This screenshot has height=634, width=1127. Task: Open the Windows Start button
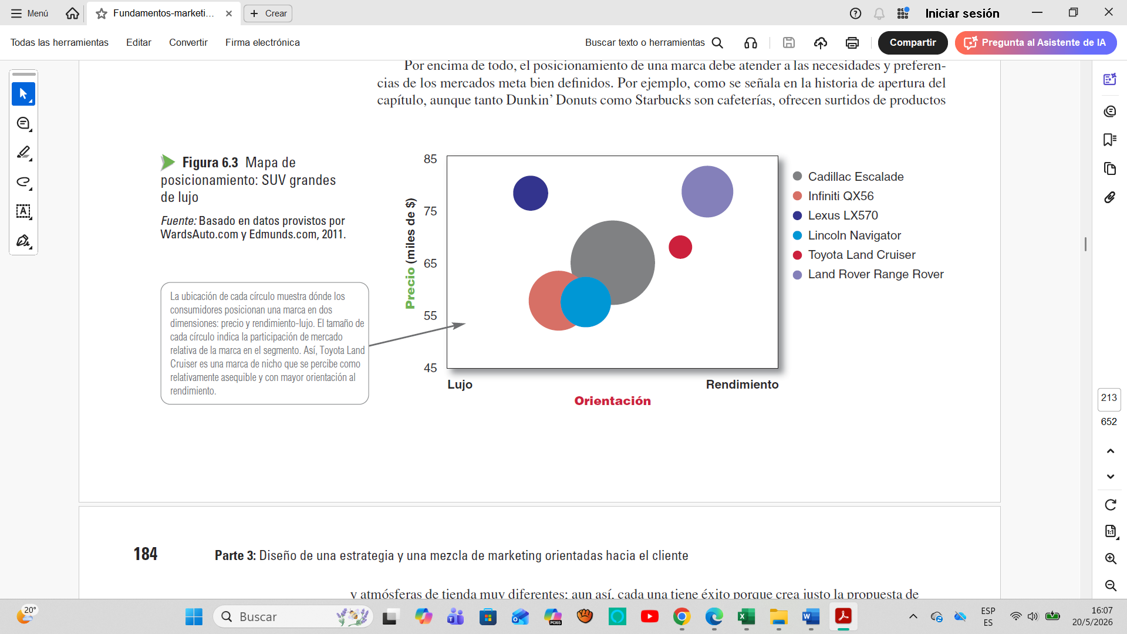tap(194, 617)
